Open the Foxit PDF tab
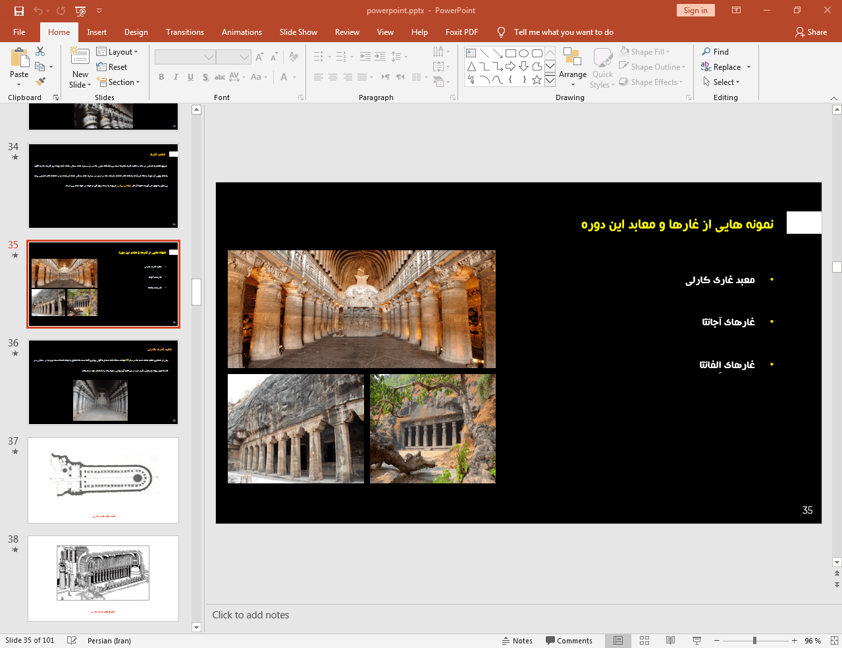Image resolution: width=842 pixels, height=648 pixels. pos(461,32)
